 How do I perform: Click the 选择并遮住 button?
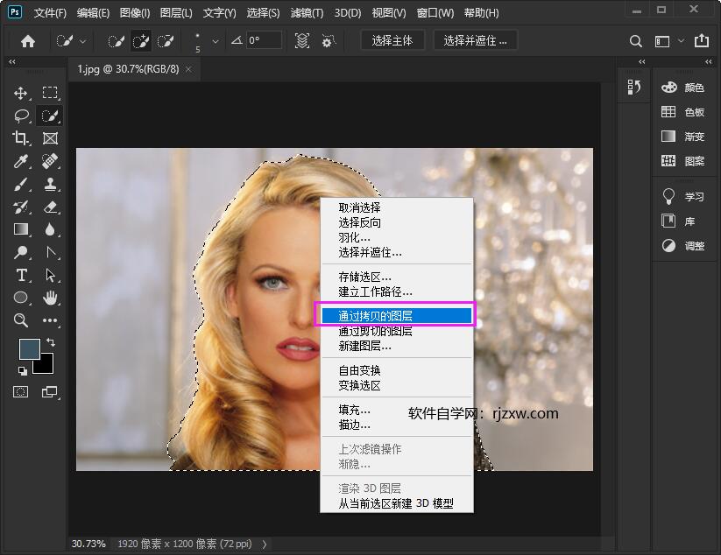click(474, 39)
